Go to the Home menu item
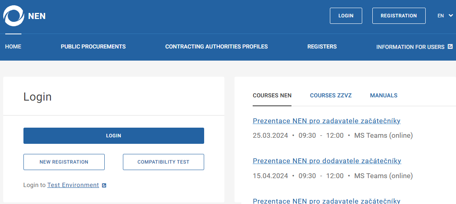This screenshot has width=456, height=204. [x=13, y=47]
